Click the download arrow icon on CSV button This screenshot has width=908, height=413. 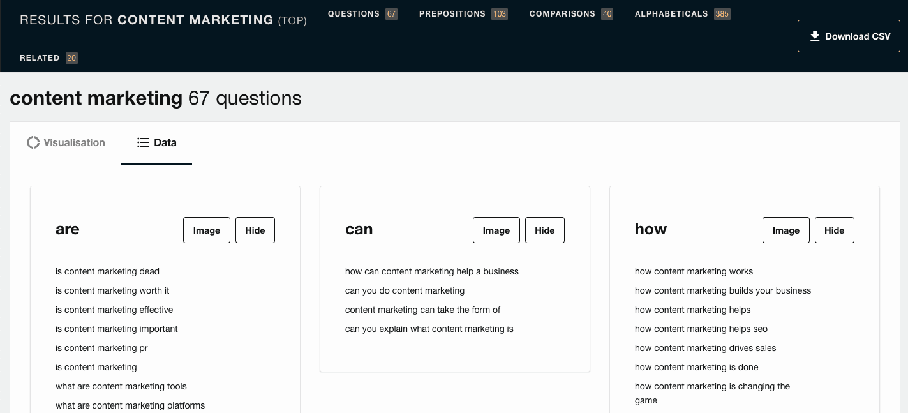pyautogui.click(x=815, y=36)
